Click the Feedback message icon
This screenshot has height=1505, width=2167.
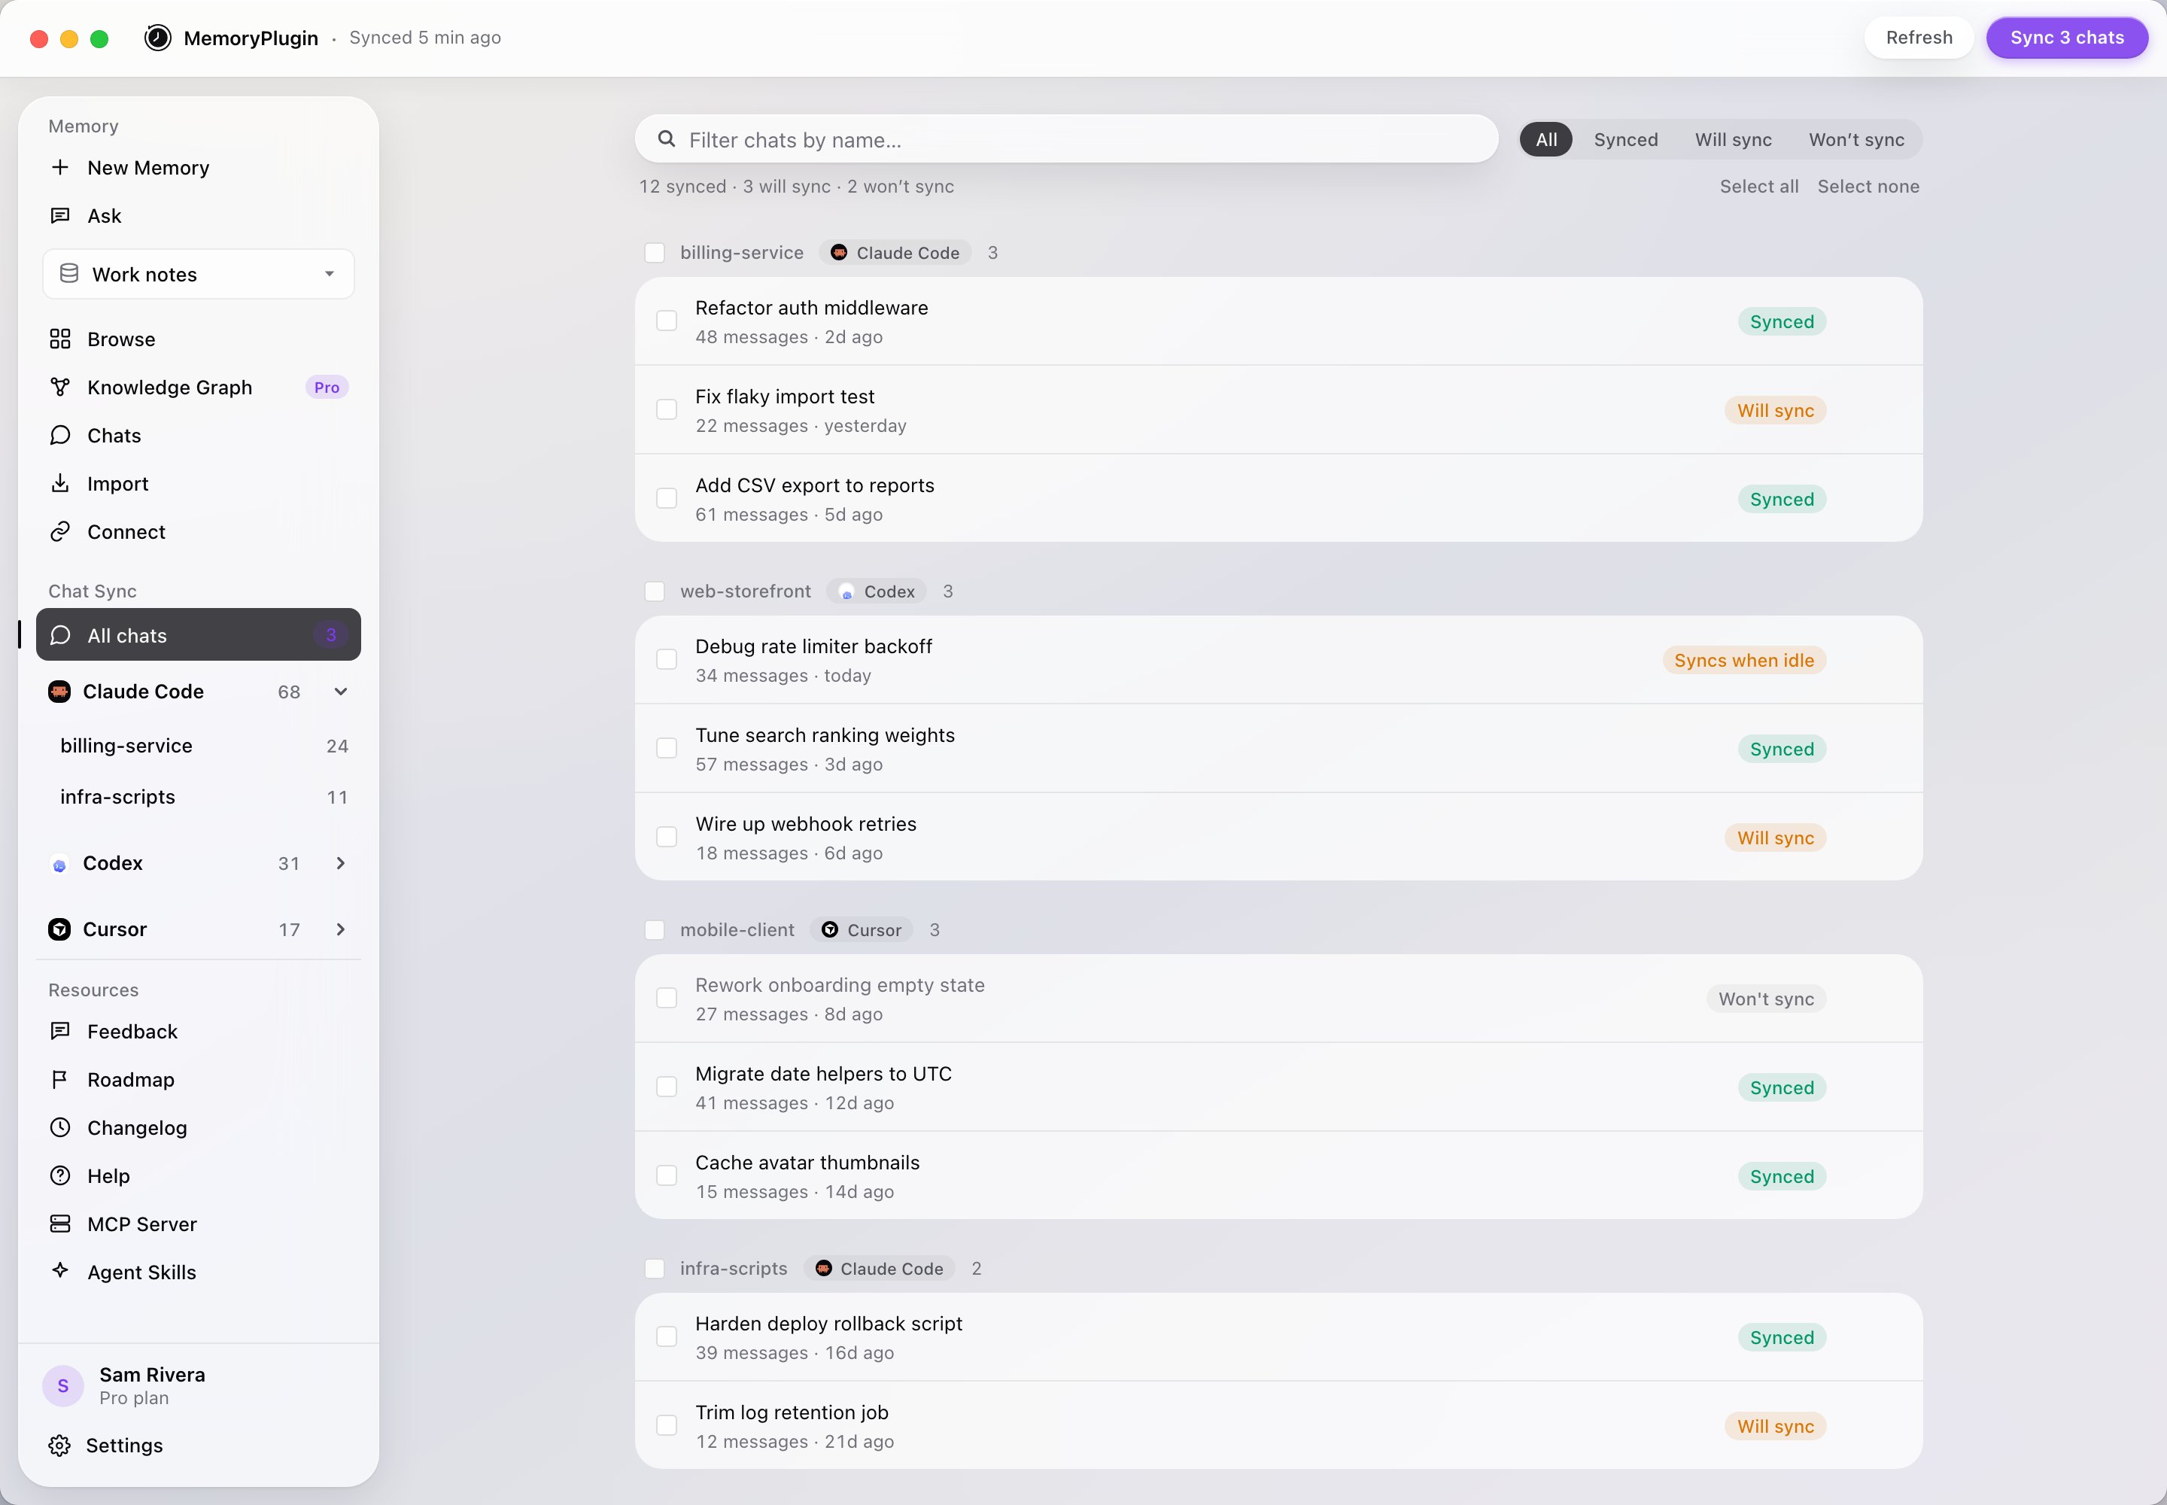(x=60, y=1031)
